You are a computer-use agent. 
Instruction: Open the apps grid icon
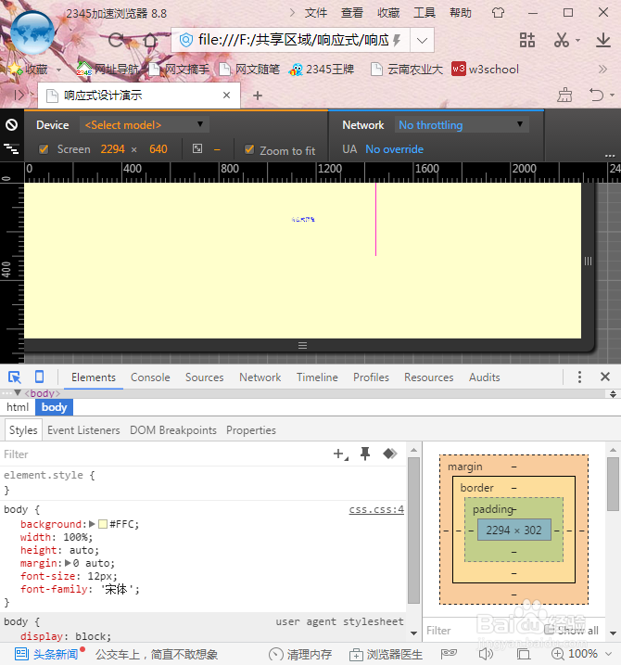[x=526, y=40]
